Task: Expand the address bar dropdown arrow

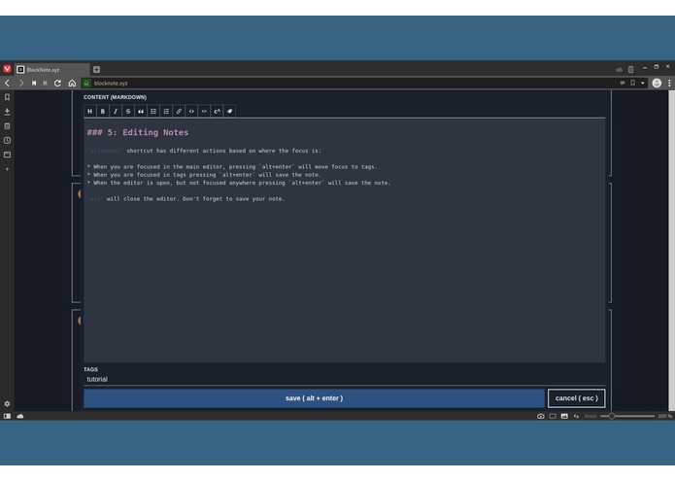Action: point(643,84)
